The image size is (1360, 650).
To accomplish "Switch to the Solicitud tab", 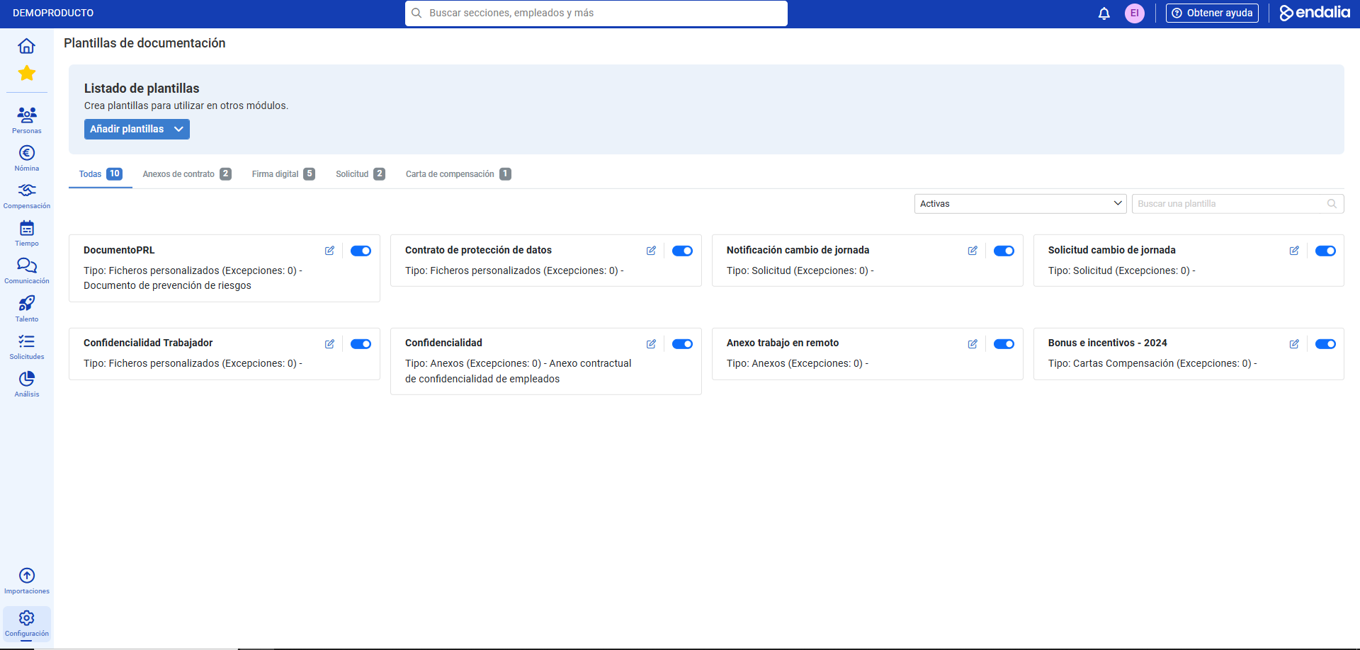I will [361, 174].
